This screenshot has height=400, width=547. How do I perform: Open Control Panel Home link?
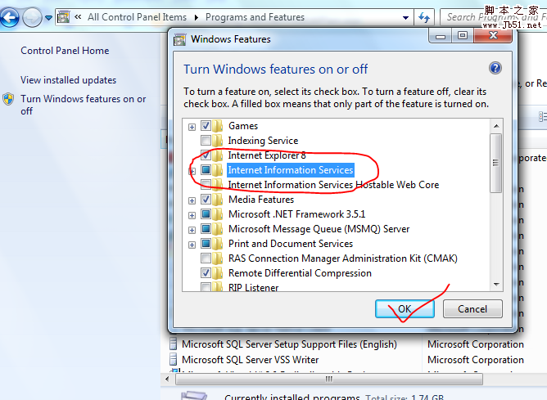point(65,51)
